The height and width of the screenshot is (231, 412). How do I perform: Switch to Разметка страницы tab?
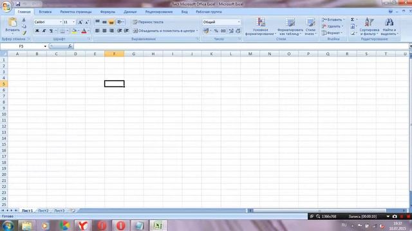[x=76, y=12]
